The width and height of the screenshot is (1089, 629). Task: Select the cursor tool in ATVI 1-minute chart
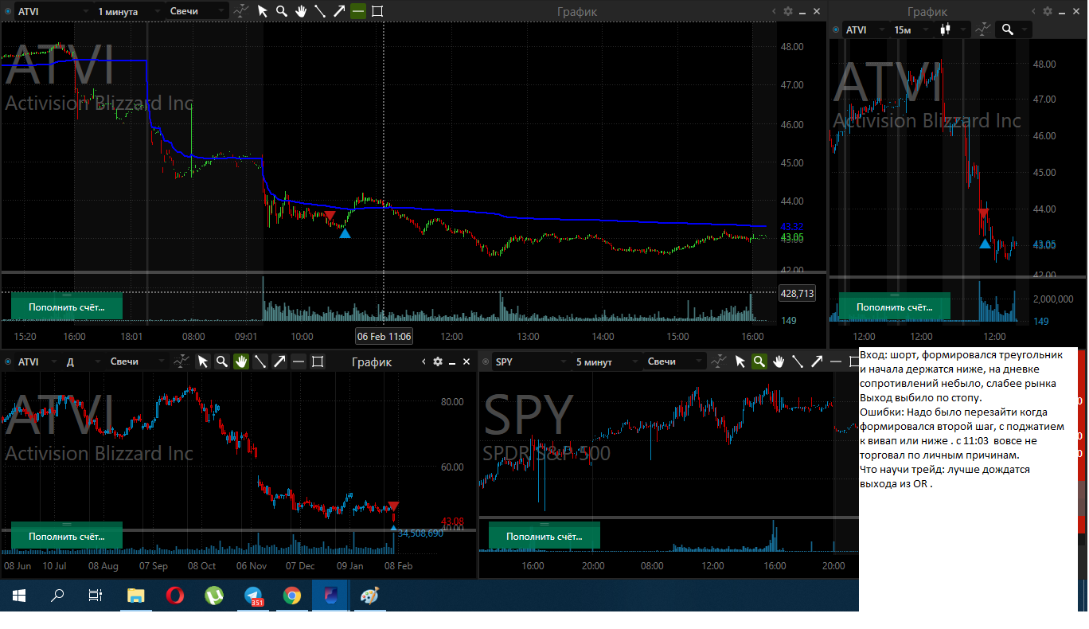(x=263, y=11)
